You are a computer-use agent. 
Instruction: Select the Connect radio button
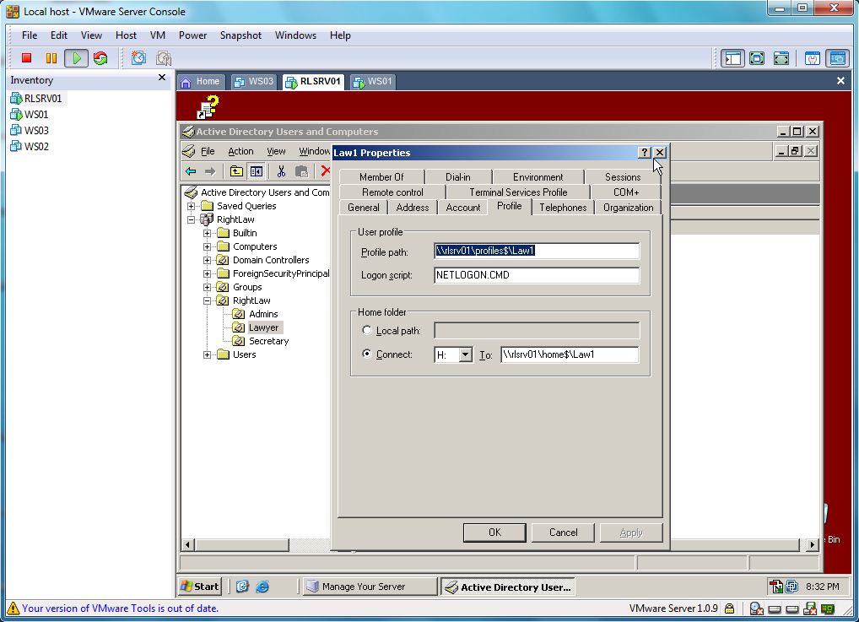tap(367, 354)
